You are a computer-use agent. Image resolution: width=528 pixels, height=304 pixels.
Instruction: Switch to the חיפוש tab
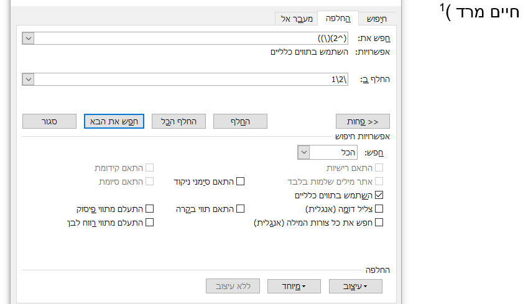376,19
